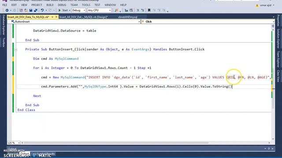Open the Start button dropdown arrow

coord(70,11)
